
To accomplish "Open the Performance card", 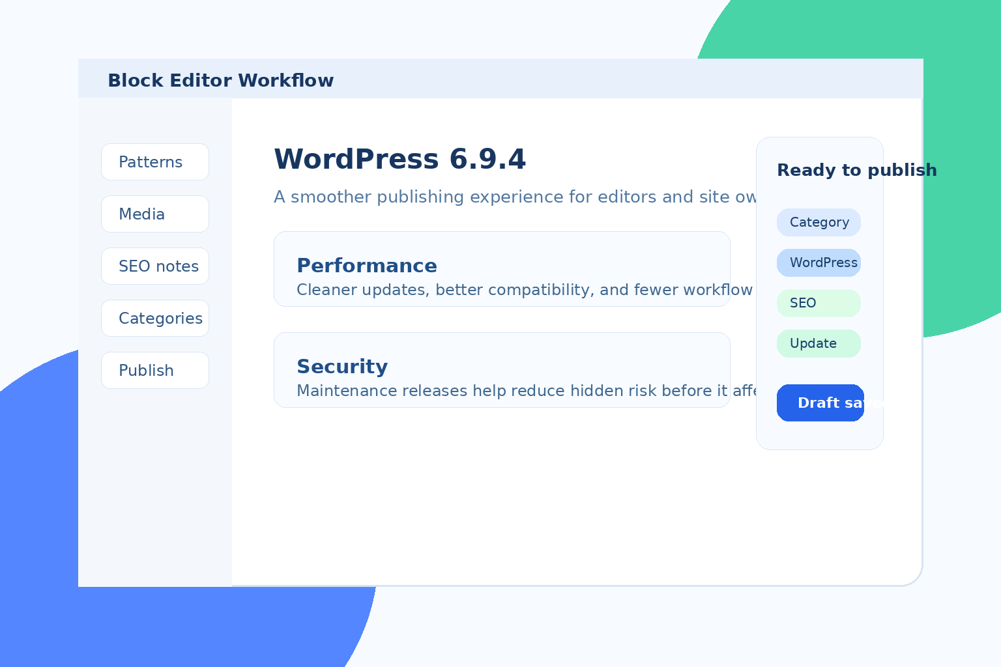I will click(502, 269).
